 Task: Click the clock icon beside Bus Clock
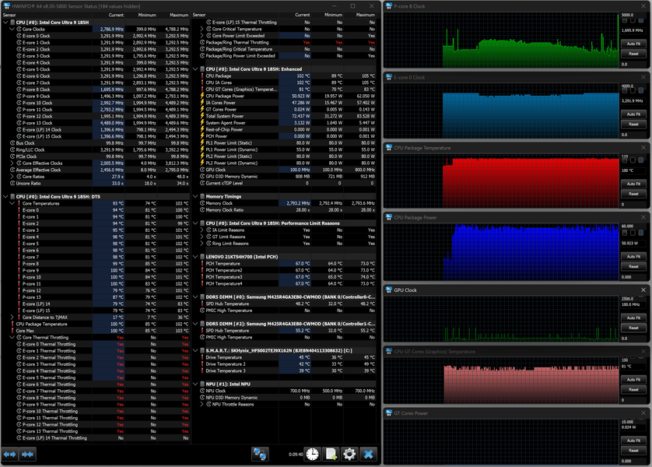click(12, 143)
